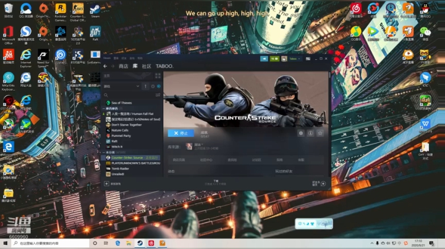Screen dimensions: 445x249
Task: Open the 社区 (Community) tab in Steam
Action: pos(146,66)
